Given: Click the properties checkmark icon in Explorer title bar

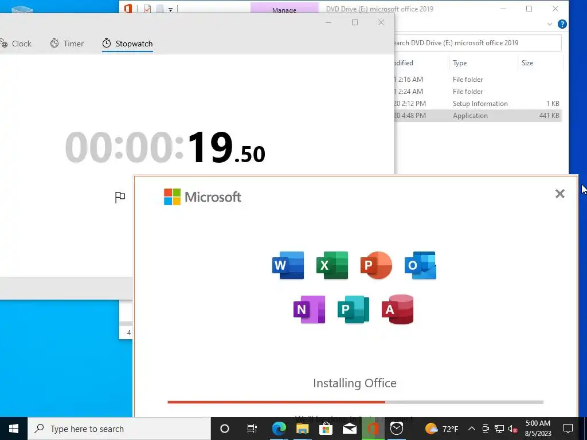Looking at the screenshot, I should pos(147,9).
